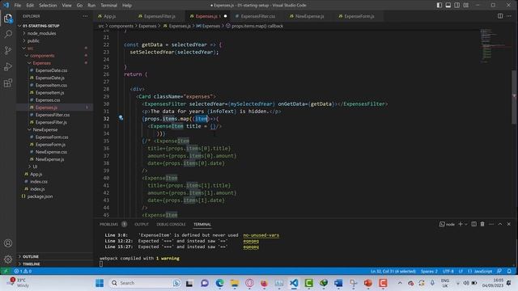Click the editor vertical scrollbar

point(514,97)
